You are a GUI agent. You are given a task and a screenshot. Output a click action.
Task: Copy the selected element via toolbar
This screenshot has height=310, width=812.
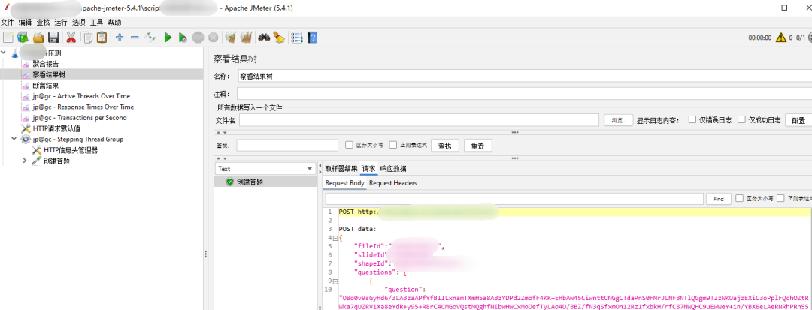coord(87,38)
